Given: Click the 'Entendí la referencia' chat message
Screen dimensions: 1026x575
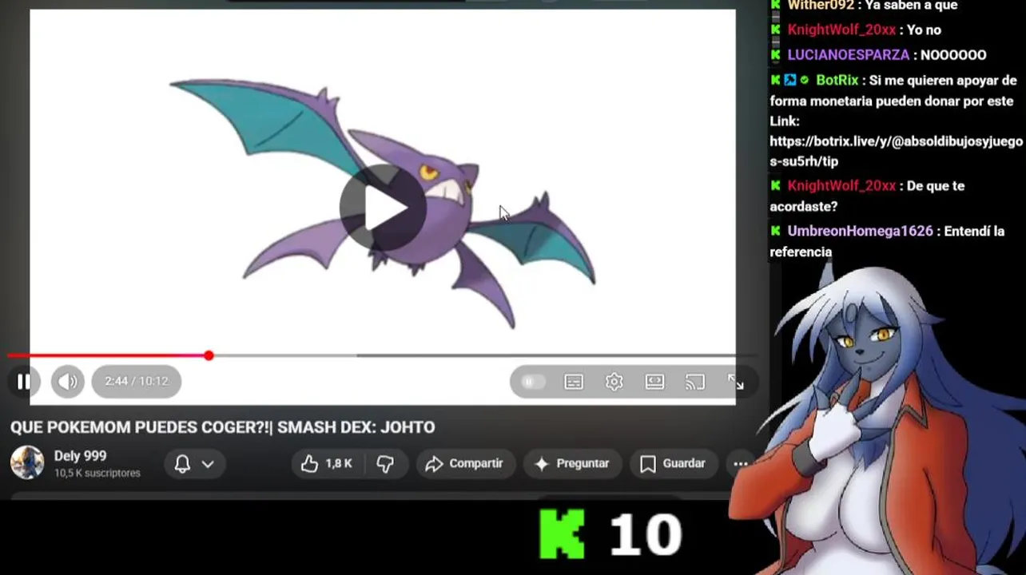Looking at the screenshot, I should [887, 241].
